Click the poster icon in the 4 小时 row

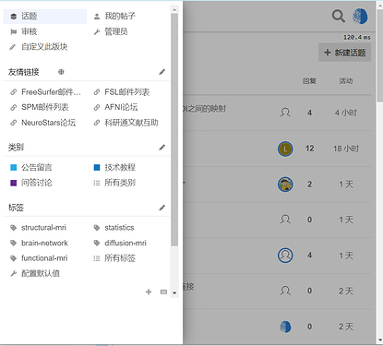[285, 113]
